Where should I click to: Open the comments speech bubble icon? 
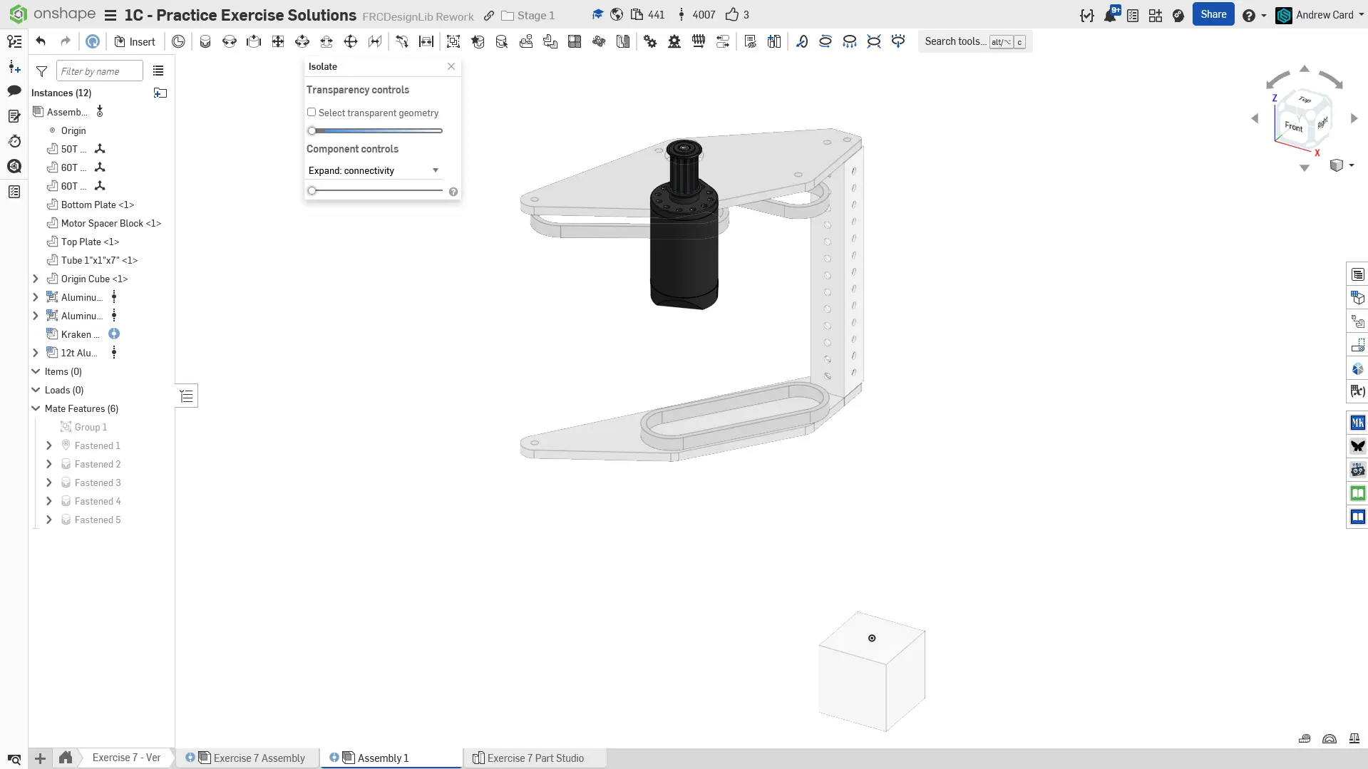tap(14, 91)
